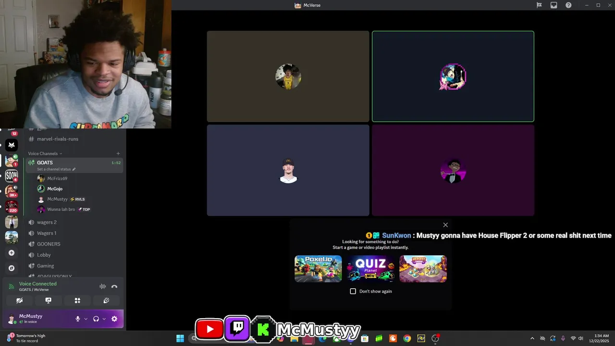
Task: Tick the Don't show again checkbox
Action: pyautogui.click(x=353, y=291)
